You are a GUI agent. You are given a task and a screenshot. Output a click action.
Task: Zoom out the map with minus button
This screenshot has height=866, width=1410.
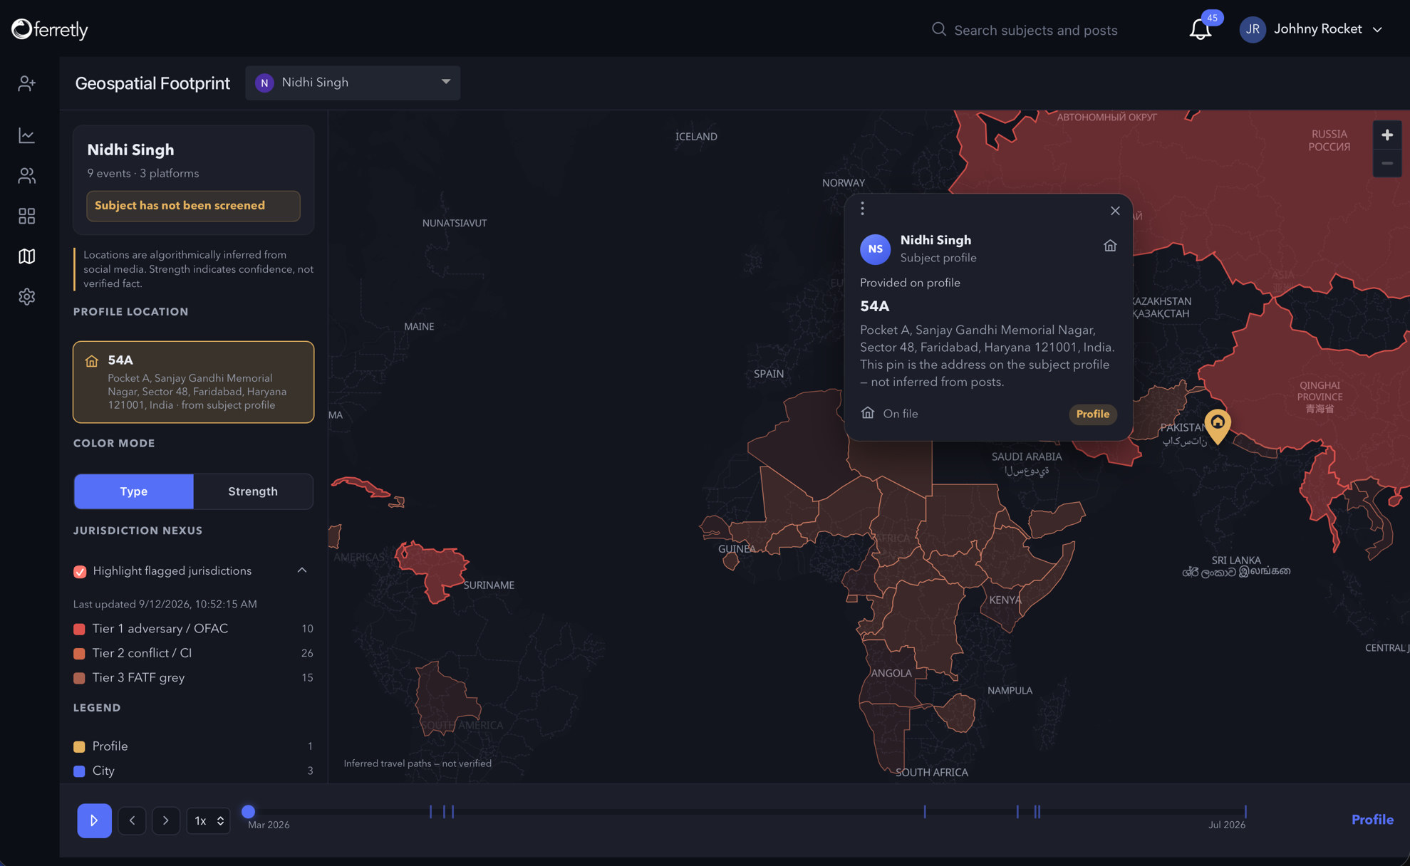point(1386,163)
